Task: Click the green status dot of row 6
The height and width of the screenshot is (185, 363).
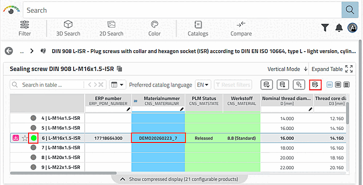Action: coord(33,138)
